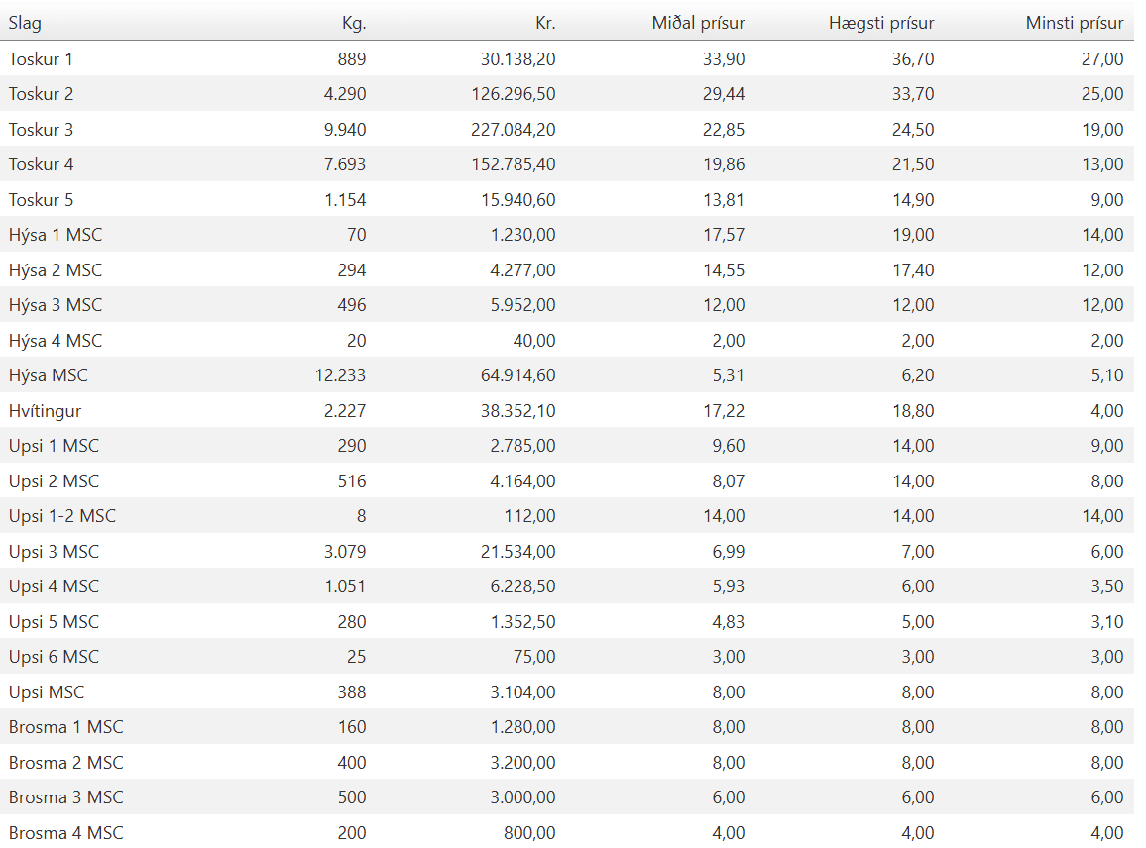
Task: Click the 3.079 kg value for Upsi 3
Action: [345, 552]
